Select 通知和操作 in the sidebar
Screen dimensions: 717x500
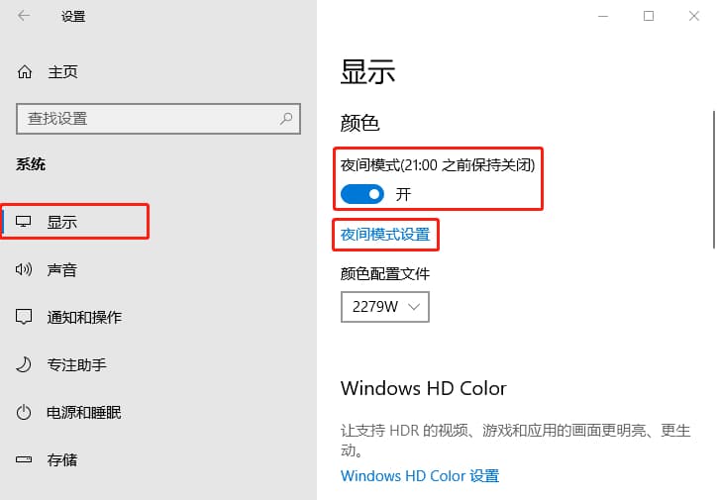tap(84, 317)
